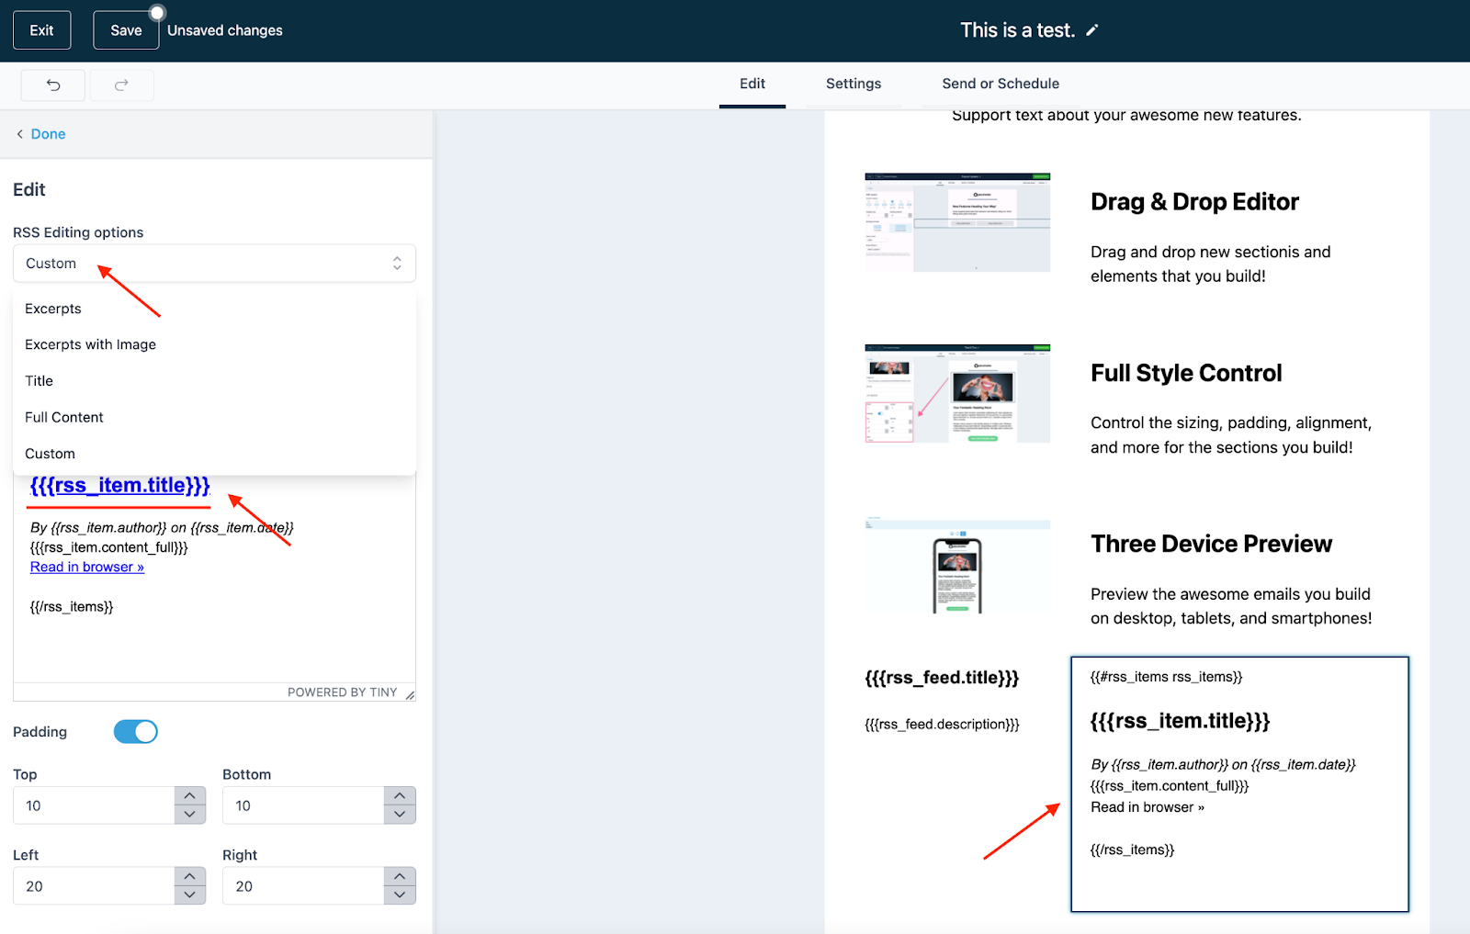The height and width of the screenshot is (934, 1470).
Task: Decrease Bottom padding with down arrow
Action: (400, 815)
